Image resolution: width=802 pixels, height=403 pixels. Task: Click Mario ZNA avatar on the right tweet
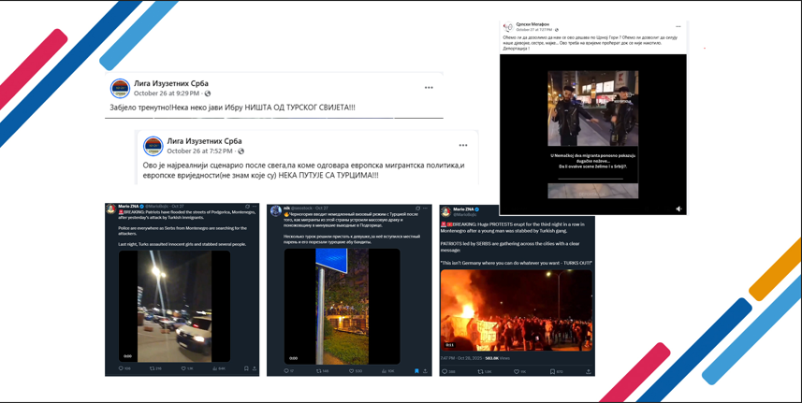pos(446,211)
